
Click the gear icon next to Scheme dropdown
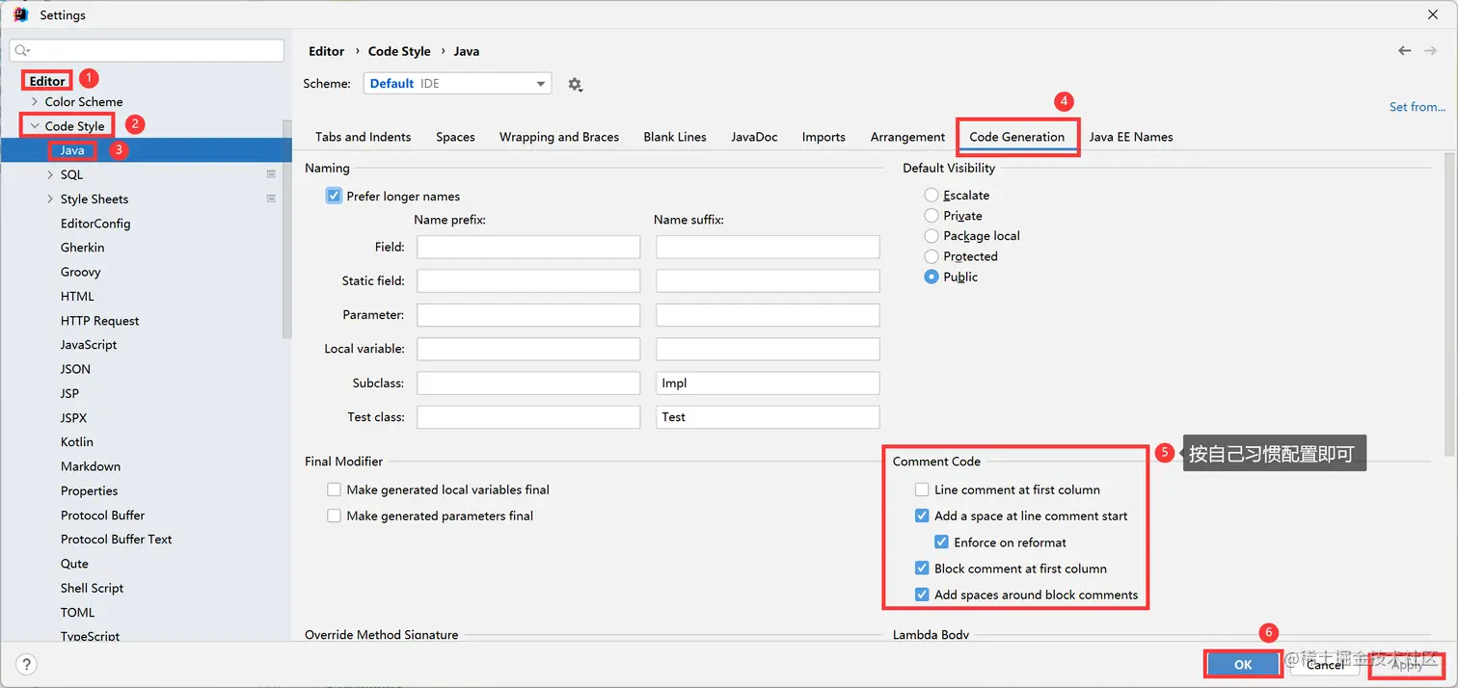[575, 84]
